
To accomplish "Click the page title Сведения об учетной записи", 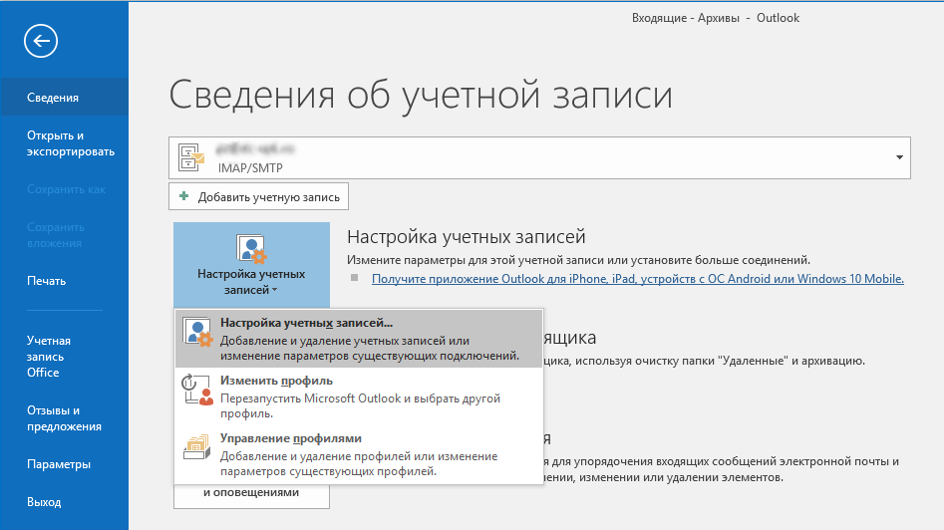I will (421, 95).
